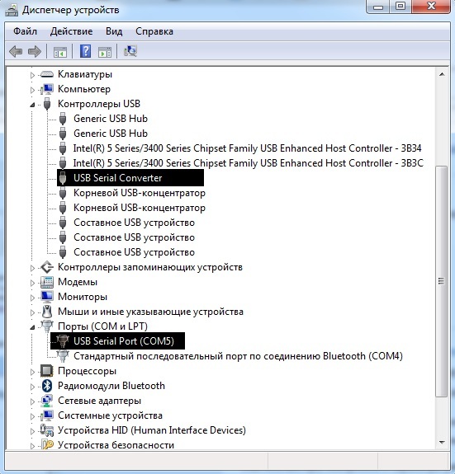The width and height of the screenshot is (455, 474).
Task: Open the Help question-mark toolbar icon
Action: pos(85,51)
